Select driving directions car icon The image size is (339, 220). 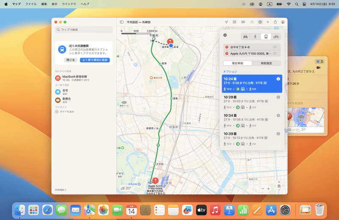point(245,36)
